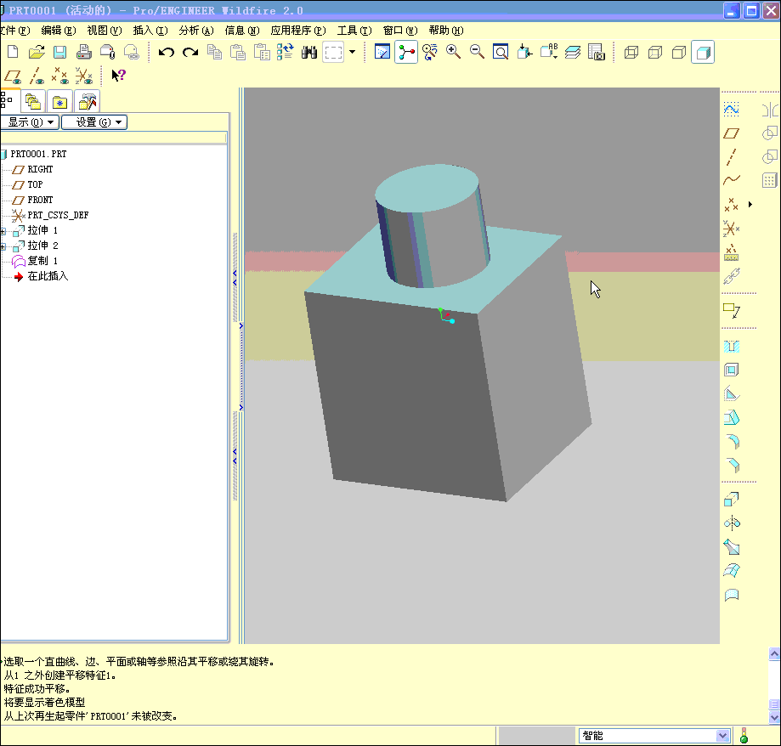The height and width of the screenshot is (746, 781).
Task: Click the Regenerate model icon
Action: coord(286,52)
